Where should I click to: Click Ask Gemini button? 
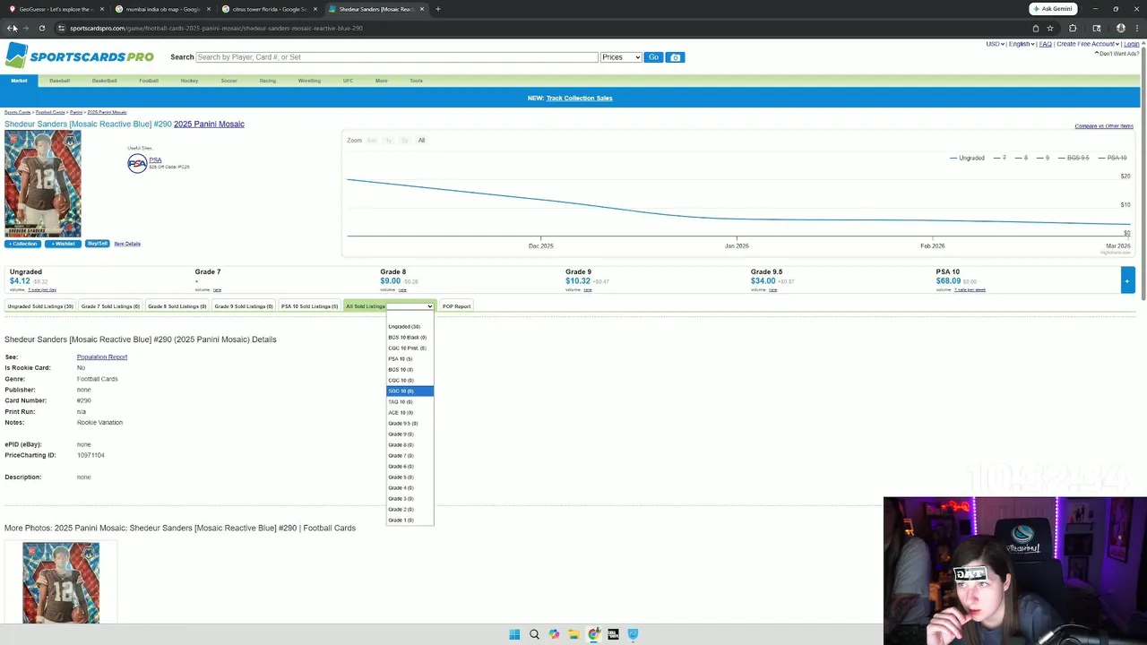point(1053,9)
